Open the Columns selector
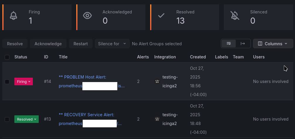This screenshot has height=139, width=295. pyautogui.click(x=273, y=44)
